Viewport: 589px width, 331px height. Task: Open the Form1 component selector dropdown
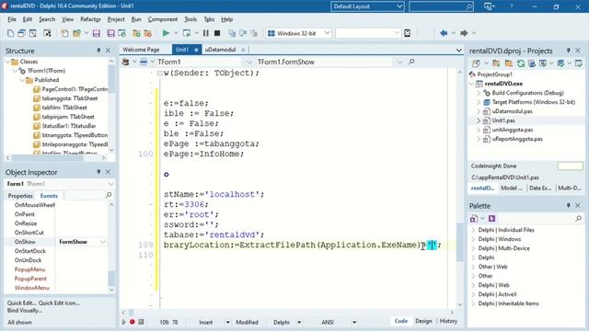click(110, 184)
